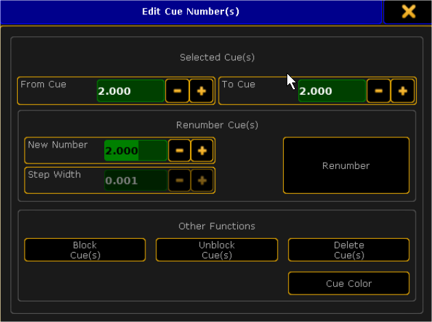
Task: Click the Step Width minus button
Action: point(180,181)
